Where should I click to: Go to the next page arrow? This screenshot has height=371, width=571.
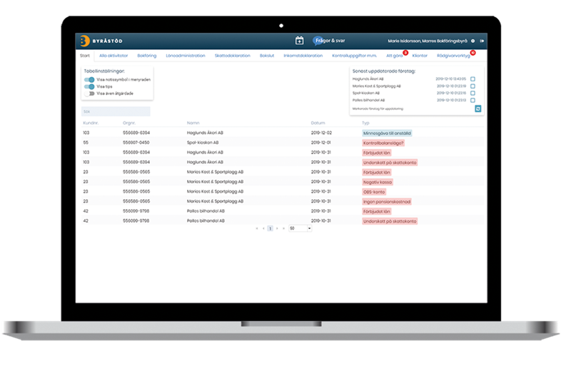point(277,228)
